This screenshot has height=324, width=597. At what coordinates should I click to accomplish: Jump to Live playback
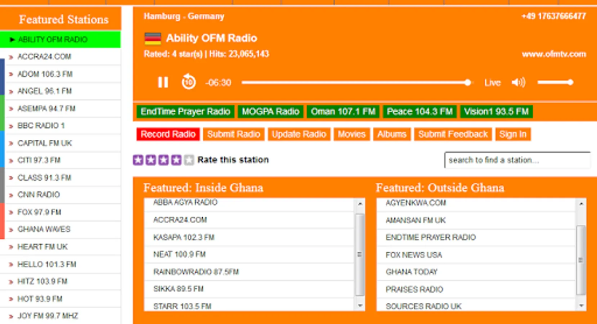tap(492, 83)
